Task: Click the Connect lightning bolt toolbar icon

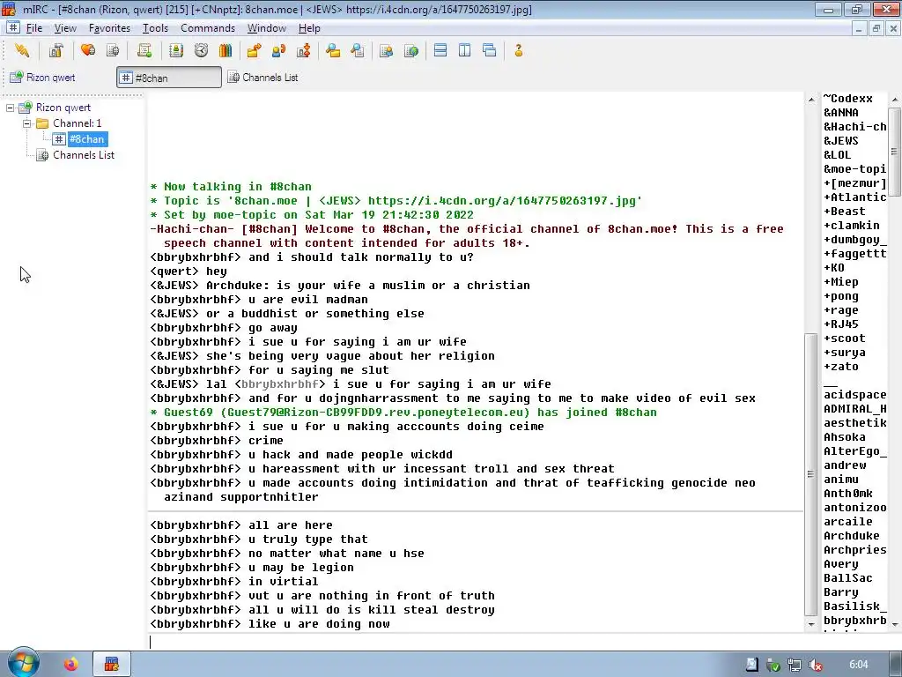Action: coord(22,50)
